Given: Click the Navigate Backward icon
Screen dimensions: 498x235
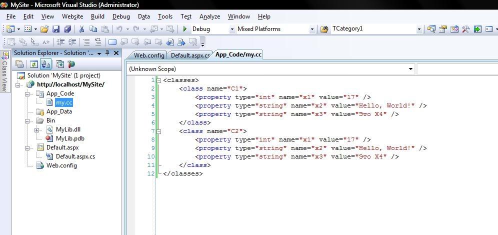Looking at the screenshot, I should coord(153,29).
